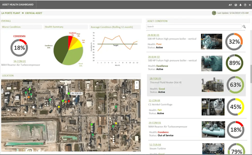Select orange Poor pie slice
252x155 pixels.
click(73, 41)
